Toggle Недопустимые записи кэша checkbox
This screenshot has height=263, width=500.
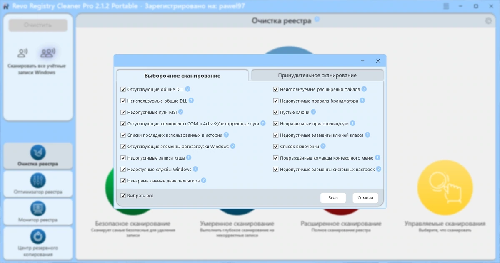[x=123, y=158]
